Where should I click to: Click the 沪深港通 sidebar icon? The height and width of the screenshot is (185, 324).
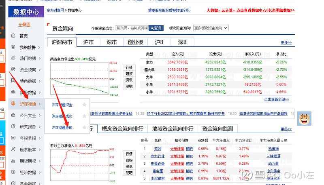[13, 104]
